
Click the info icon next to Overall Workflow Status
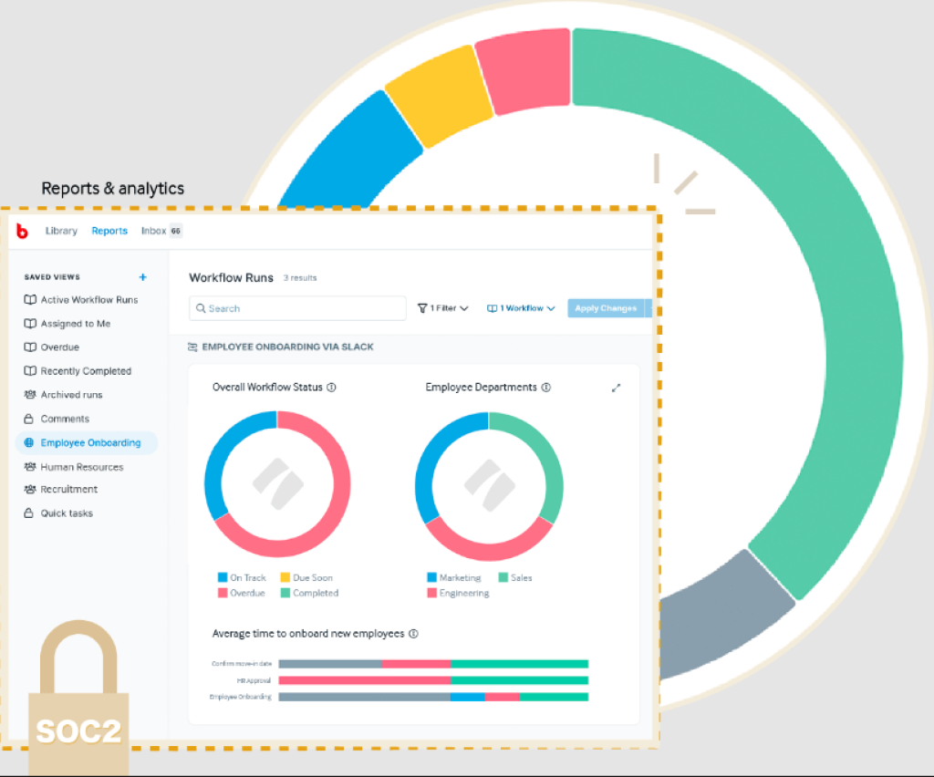(x=331, y=387)
